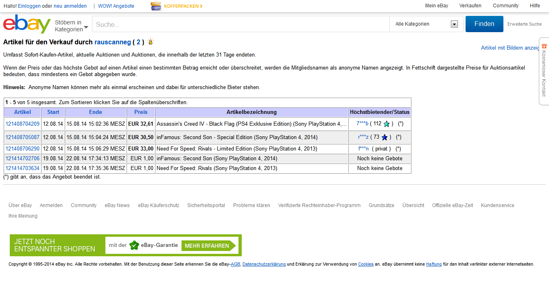This screenshot has width=549, height=288.
Task: Open the Hilfe menu
Action: click(x=535, y=6)
